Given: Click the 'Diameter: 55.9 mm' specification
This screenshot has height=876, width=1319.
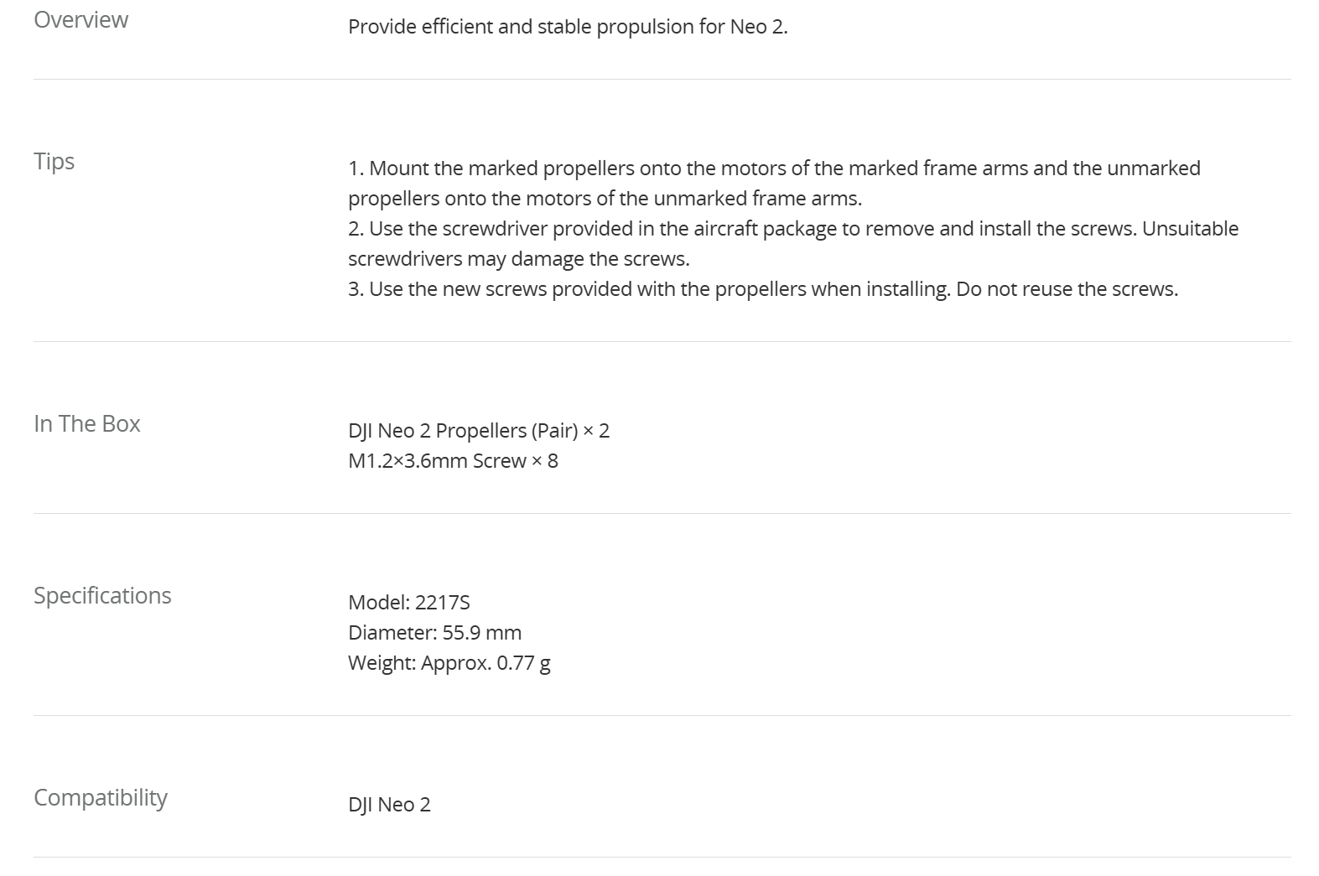Looking at the screenshot, I should point(434,633).
